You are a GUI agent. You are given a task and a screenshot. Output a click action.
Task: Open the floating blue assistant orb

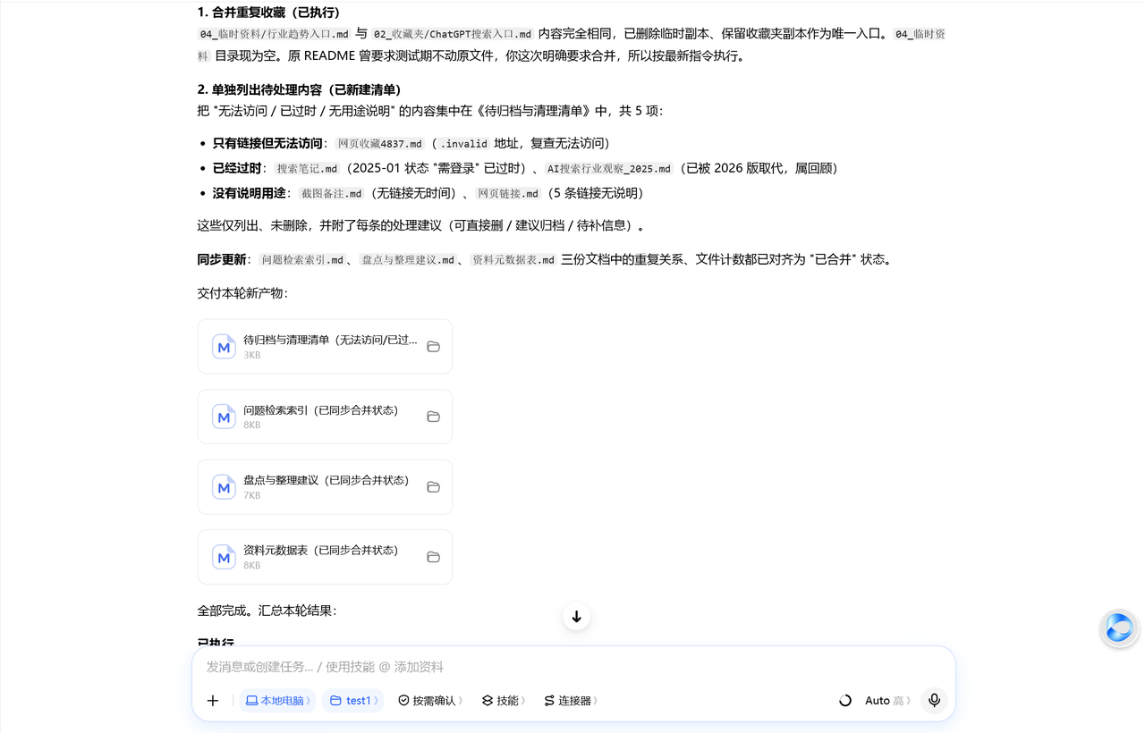click(1119, 628)
